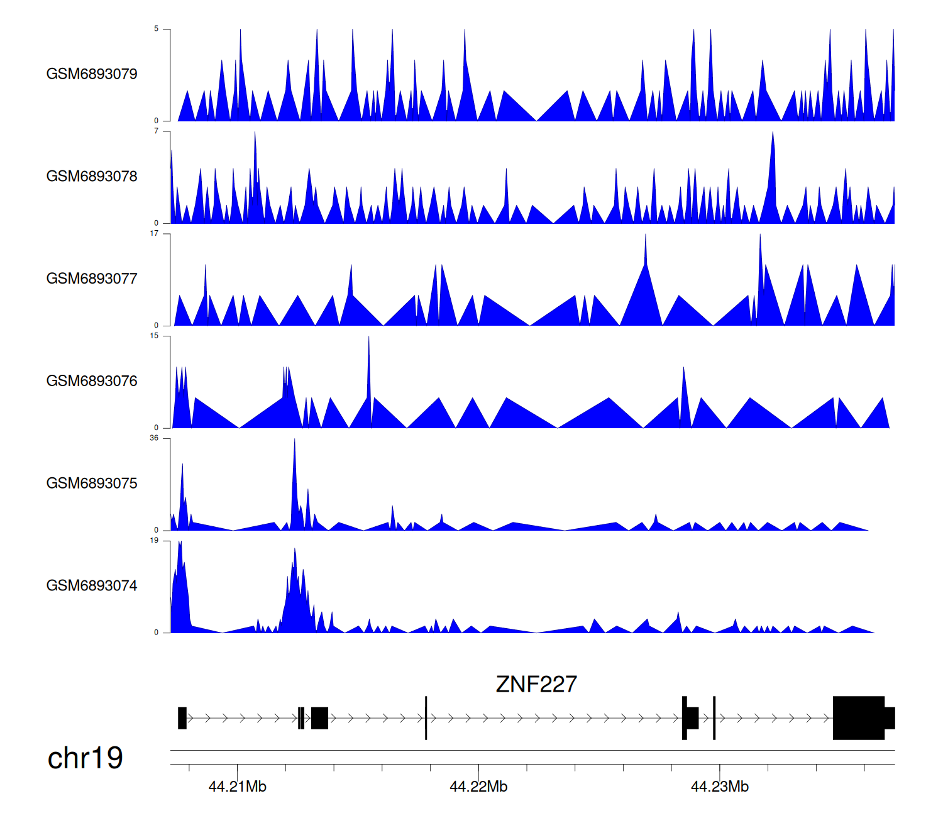Click the y-axis maximum 19 label

click(x=154, y=541)
